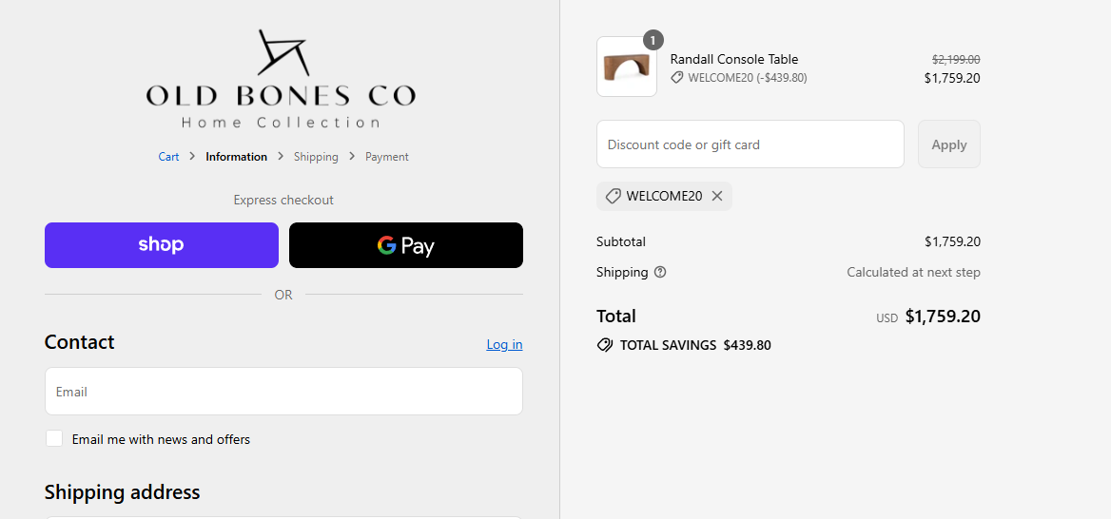Screen dimensions: 1111x519
Task: Click the Randall Console Table product name
Action: coord(734,60)
